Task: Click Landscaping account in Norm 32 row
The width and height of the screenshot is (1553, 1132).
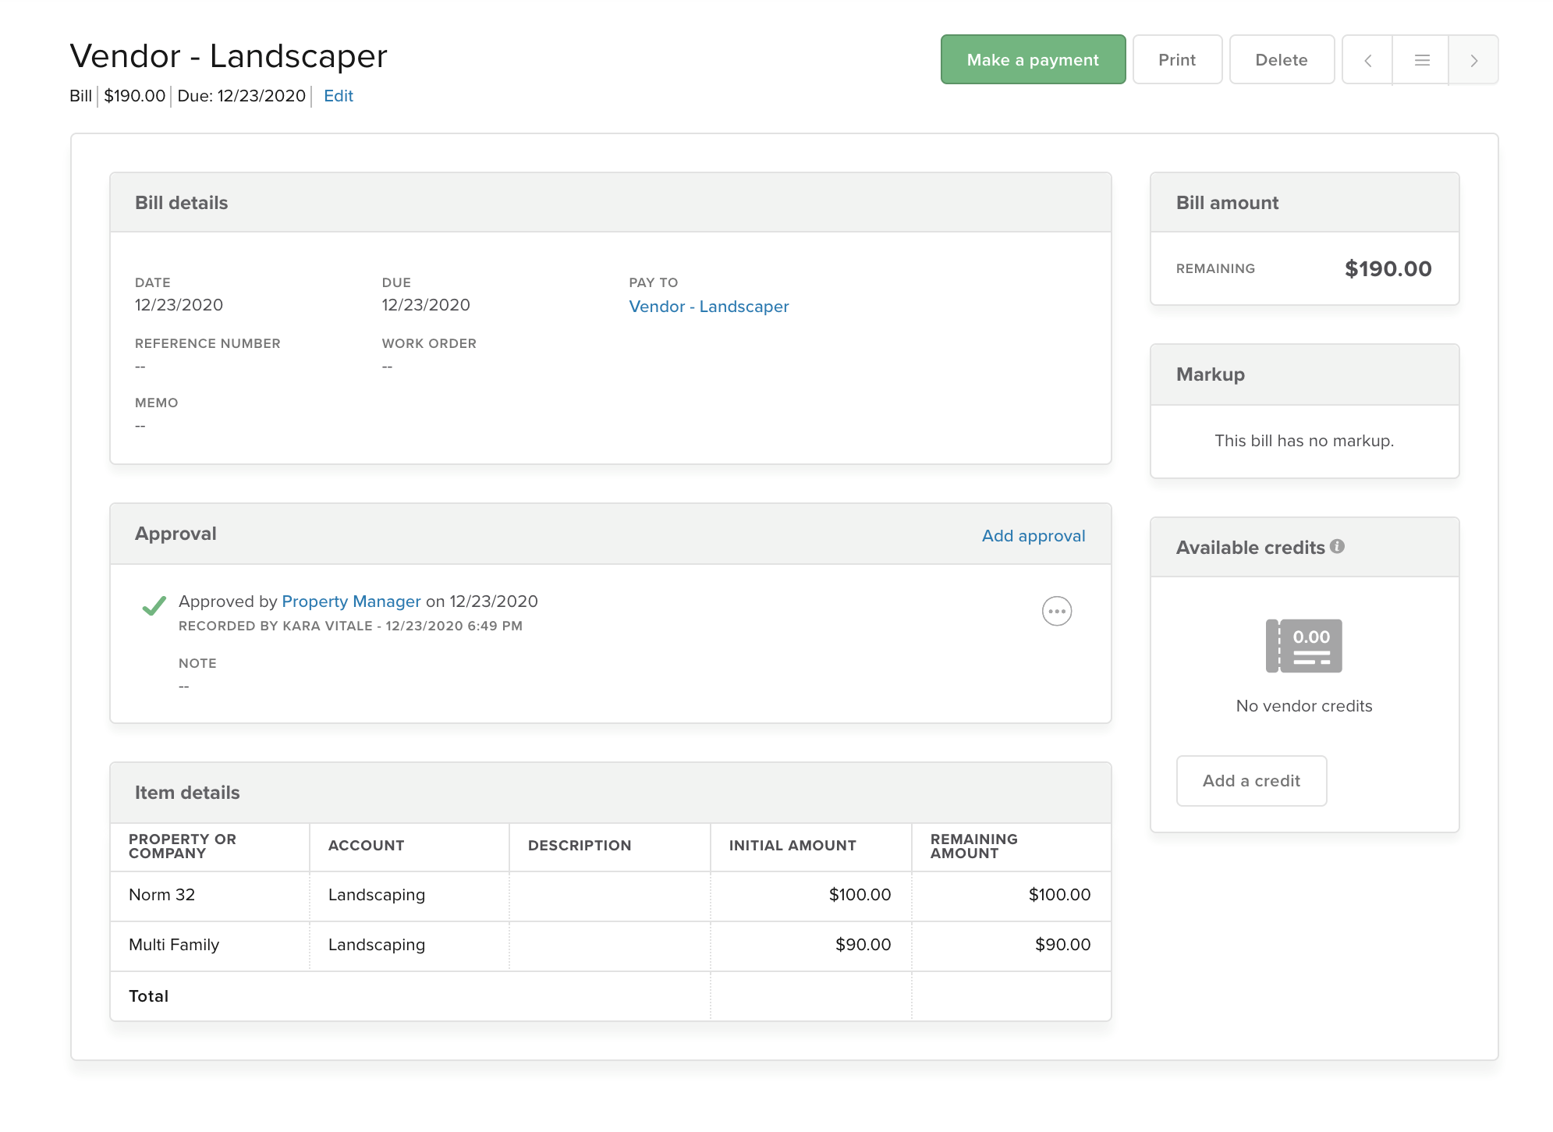Action: [x=409, y=895]
